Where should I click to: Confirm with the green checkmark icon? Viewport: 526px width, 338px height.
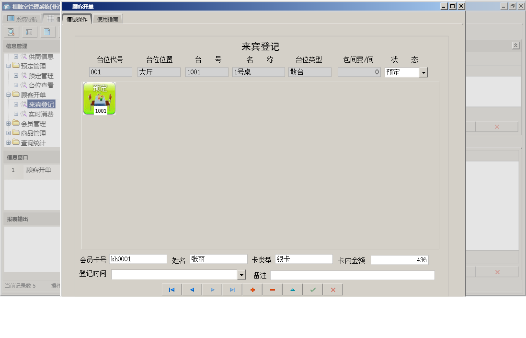coord(313,290)
